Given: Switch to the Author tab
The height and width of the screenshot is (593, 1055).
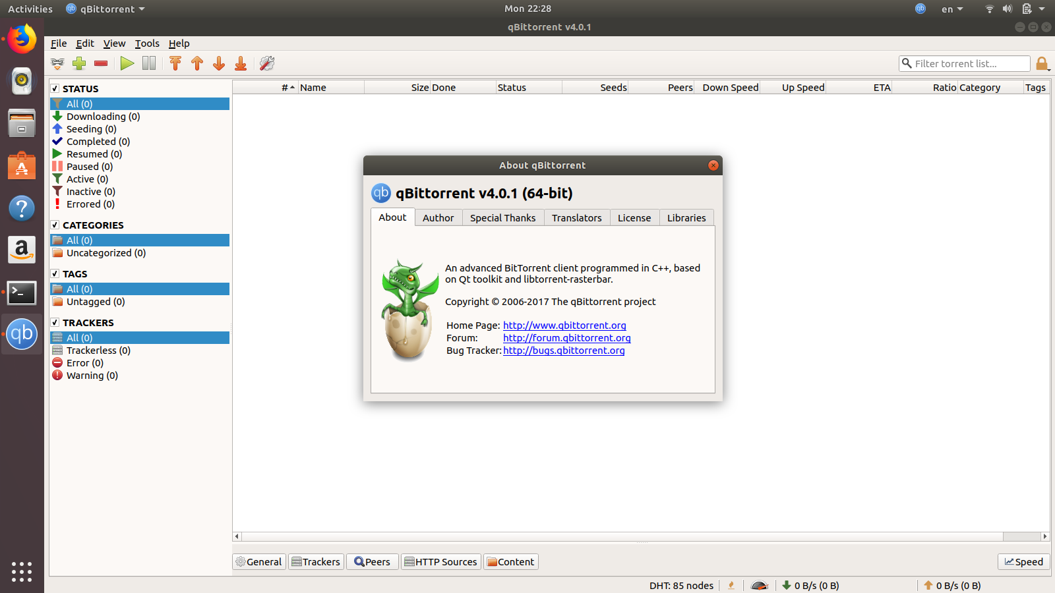Looking at the screenshot, I should (438, 218).
